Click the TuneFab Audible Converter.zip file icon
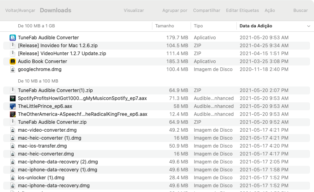The height and width of the screenshot is (192, 314). [x=13, y=122]
